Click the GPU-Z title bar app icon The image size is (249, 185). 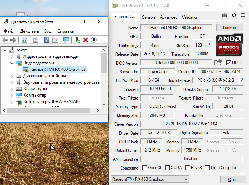pyautogui.click(x=115, y=5)
